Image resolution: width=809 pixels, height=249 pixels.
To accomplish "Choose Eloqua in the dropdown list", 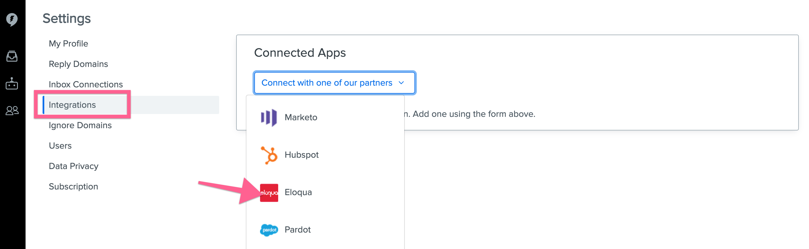I will pos(325,192).
